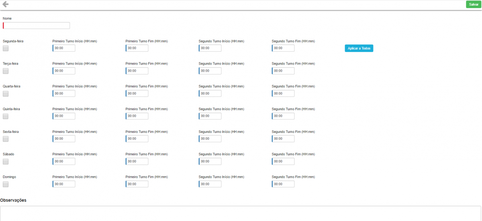This screenshot has height=221, width=482.
Task: Go back using the left arrow icon
Action: tap(5, 4)
